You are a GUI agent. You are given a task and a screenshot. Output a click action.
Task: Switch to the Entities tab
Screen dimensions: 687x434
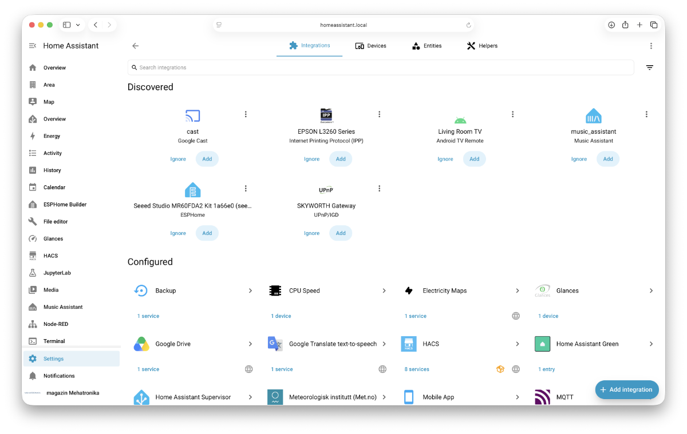pos(427,46)
